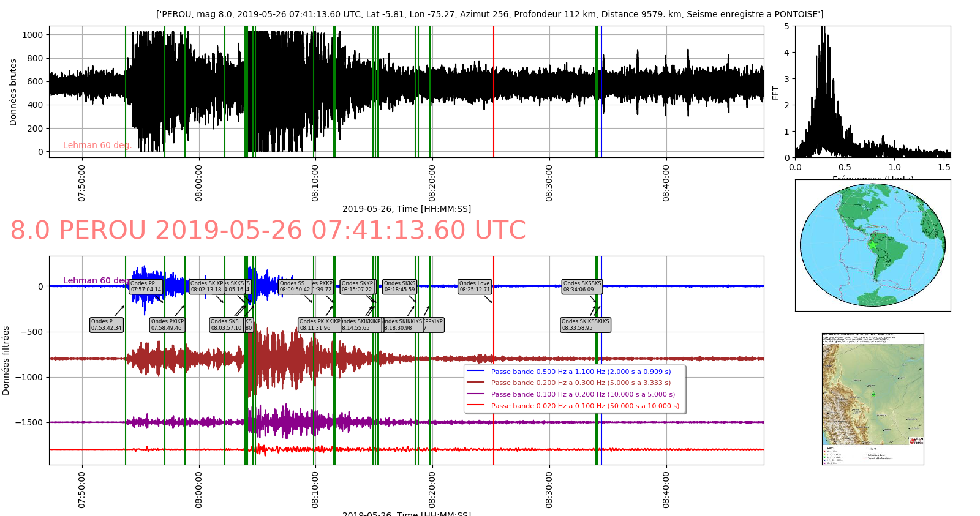Click the FFT frequency spectrum plot
Image resolution: width=980 pixels, height=516 pixels.
(x=873, y=92)
